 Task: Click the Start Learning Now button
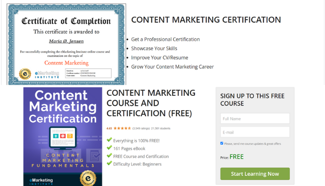(x=255, y=174)
